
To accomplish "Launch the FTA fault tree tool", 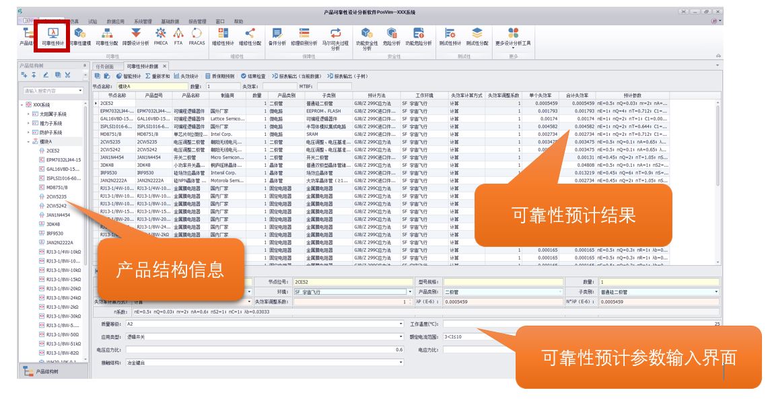I will tap(178, 36).
